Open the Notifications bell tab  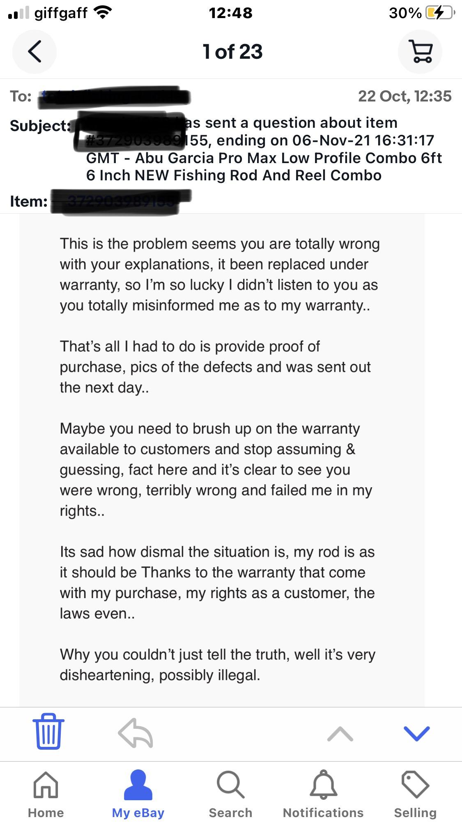pyautogui.click(x=323, y=794)
